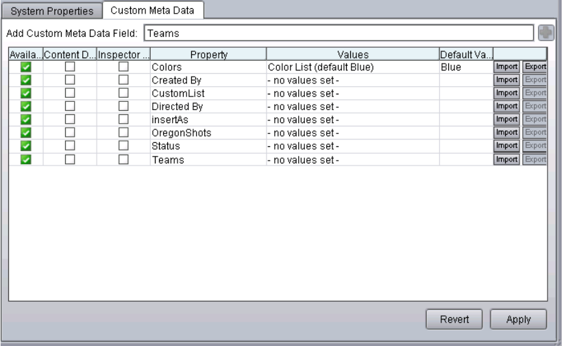Sort by the Property column header

click(208, 54)
